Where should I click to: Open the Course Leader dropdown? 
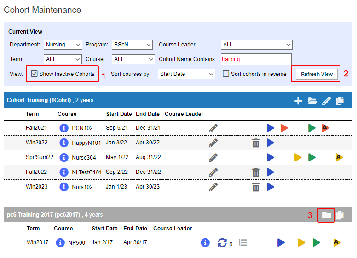tap(256, 45)
